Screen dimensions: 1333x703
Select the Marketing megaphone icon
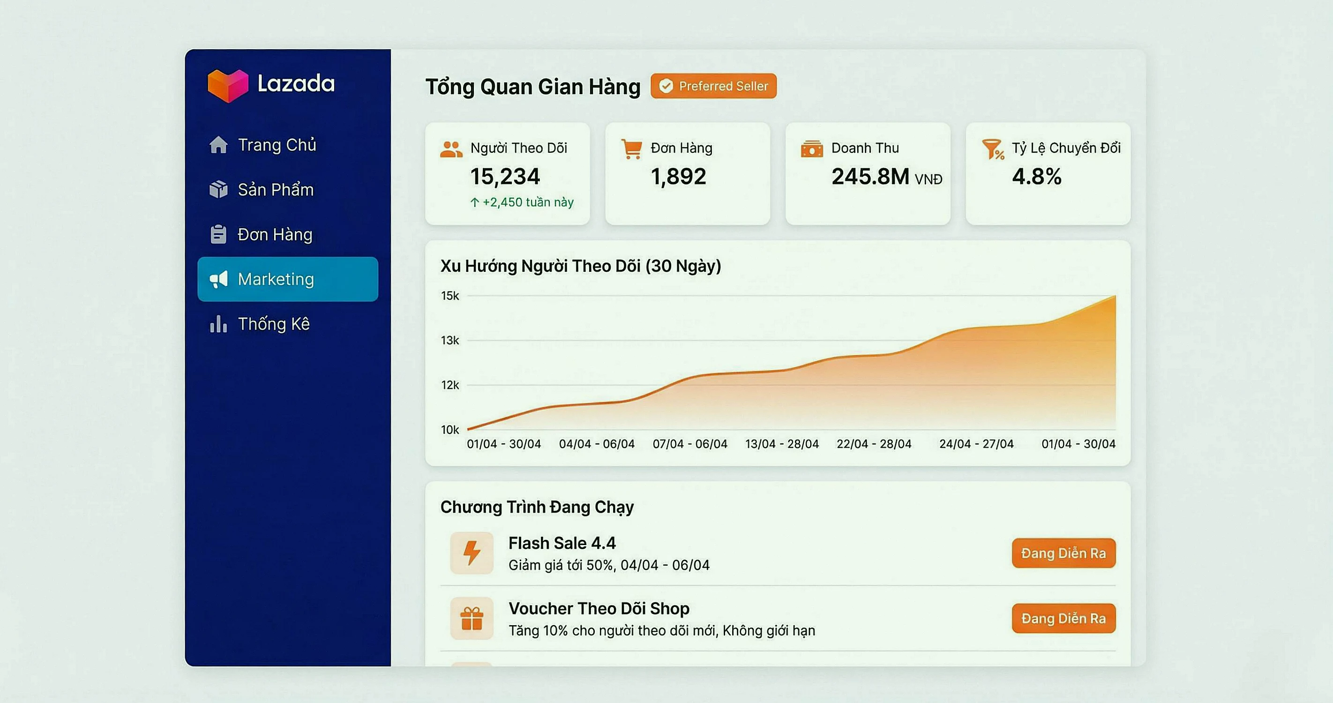coord(219,279)
